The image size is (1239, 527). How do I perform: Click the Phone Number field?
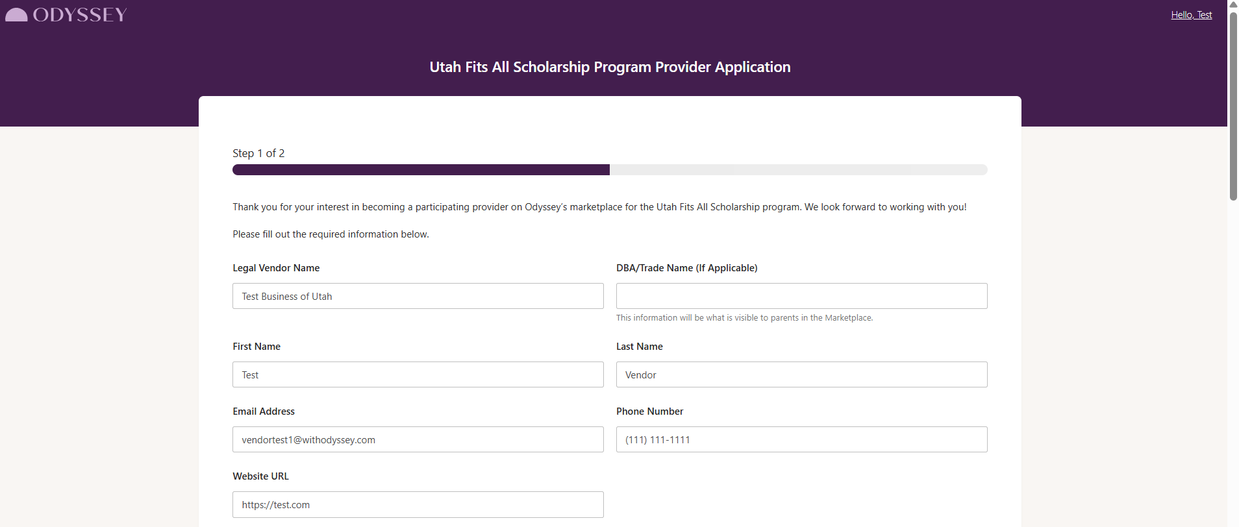point(801,439)
